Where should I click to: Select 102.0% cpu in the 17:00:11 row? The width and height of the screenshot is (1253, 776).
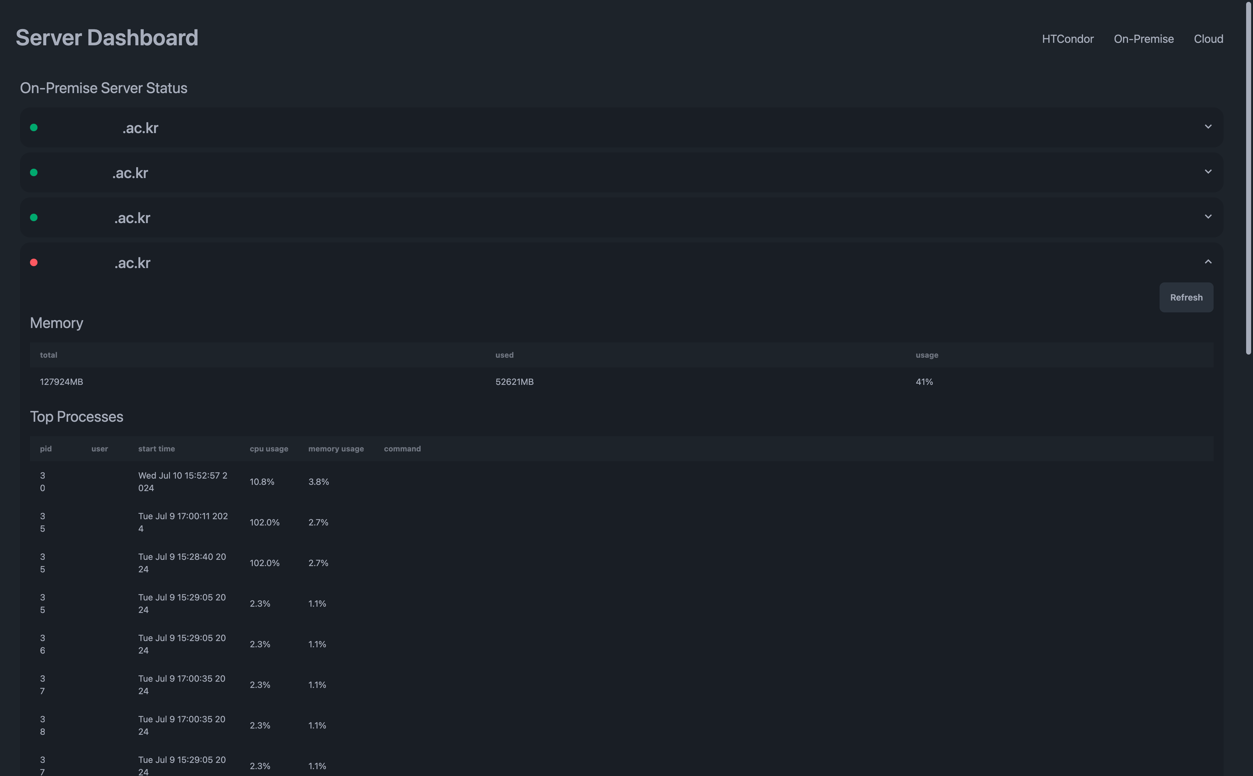264,522
